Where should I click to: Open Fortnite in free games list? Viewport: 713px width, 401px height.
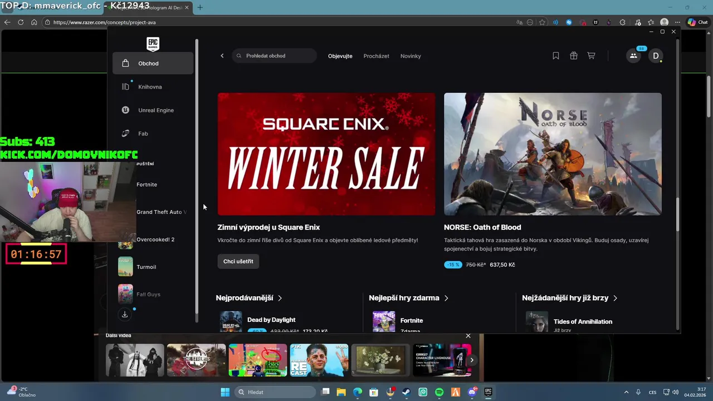412,320
